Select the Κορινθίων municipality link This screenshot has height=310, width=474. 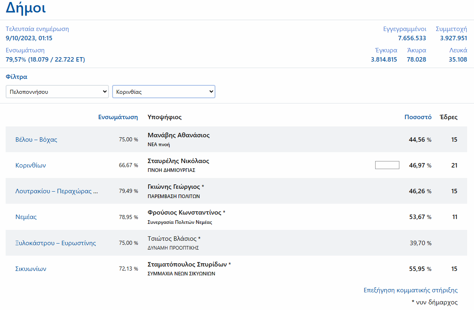point(31,165)
